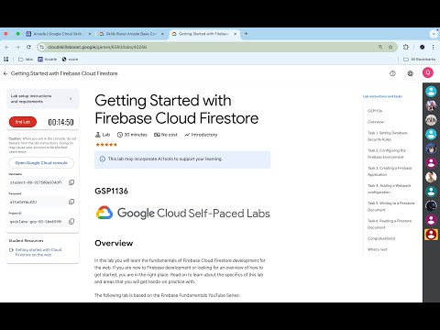Copy the Password value

click(71, 202)
